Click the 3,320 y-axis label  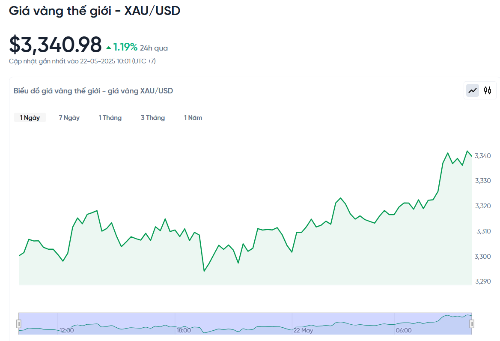483,206
